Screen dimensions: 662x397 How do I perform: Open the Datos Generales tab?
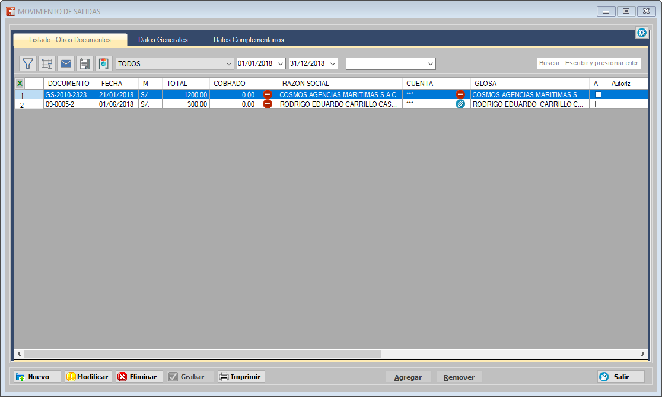163,40
